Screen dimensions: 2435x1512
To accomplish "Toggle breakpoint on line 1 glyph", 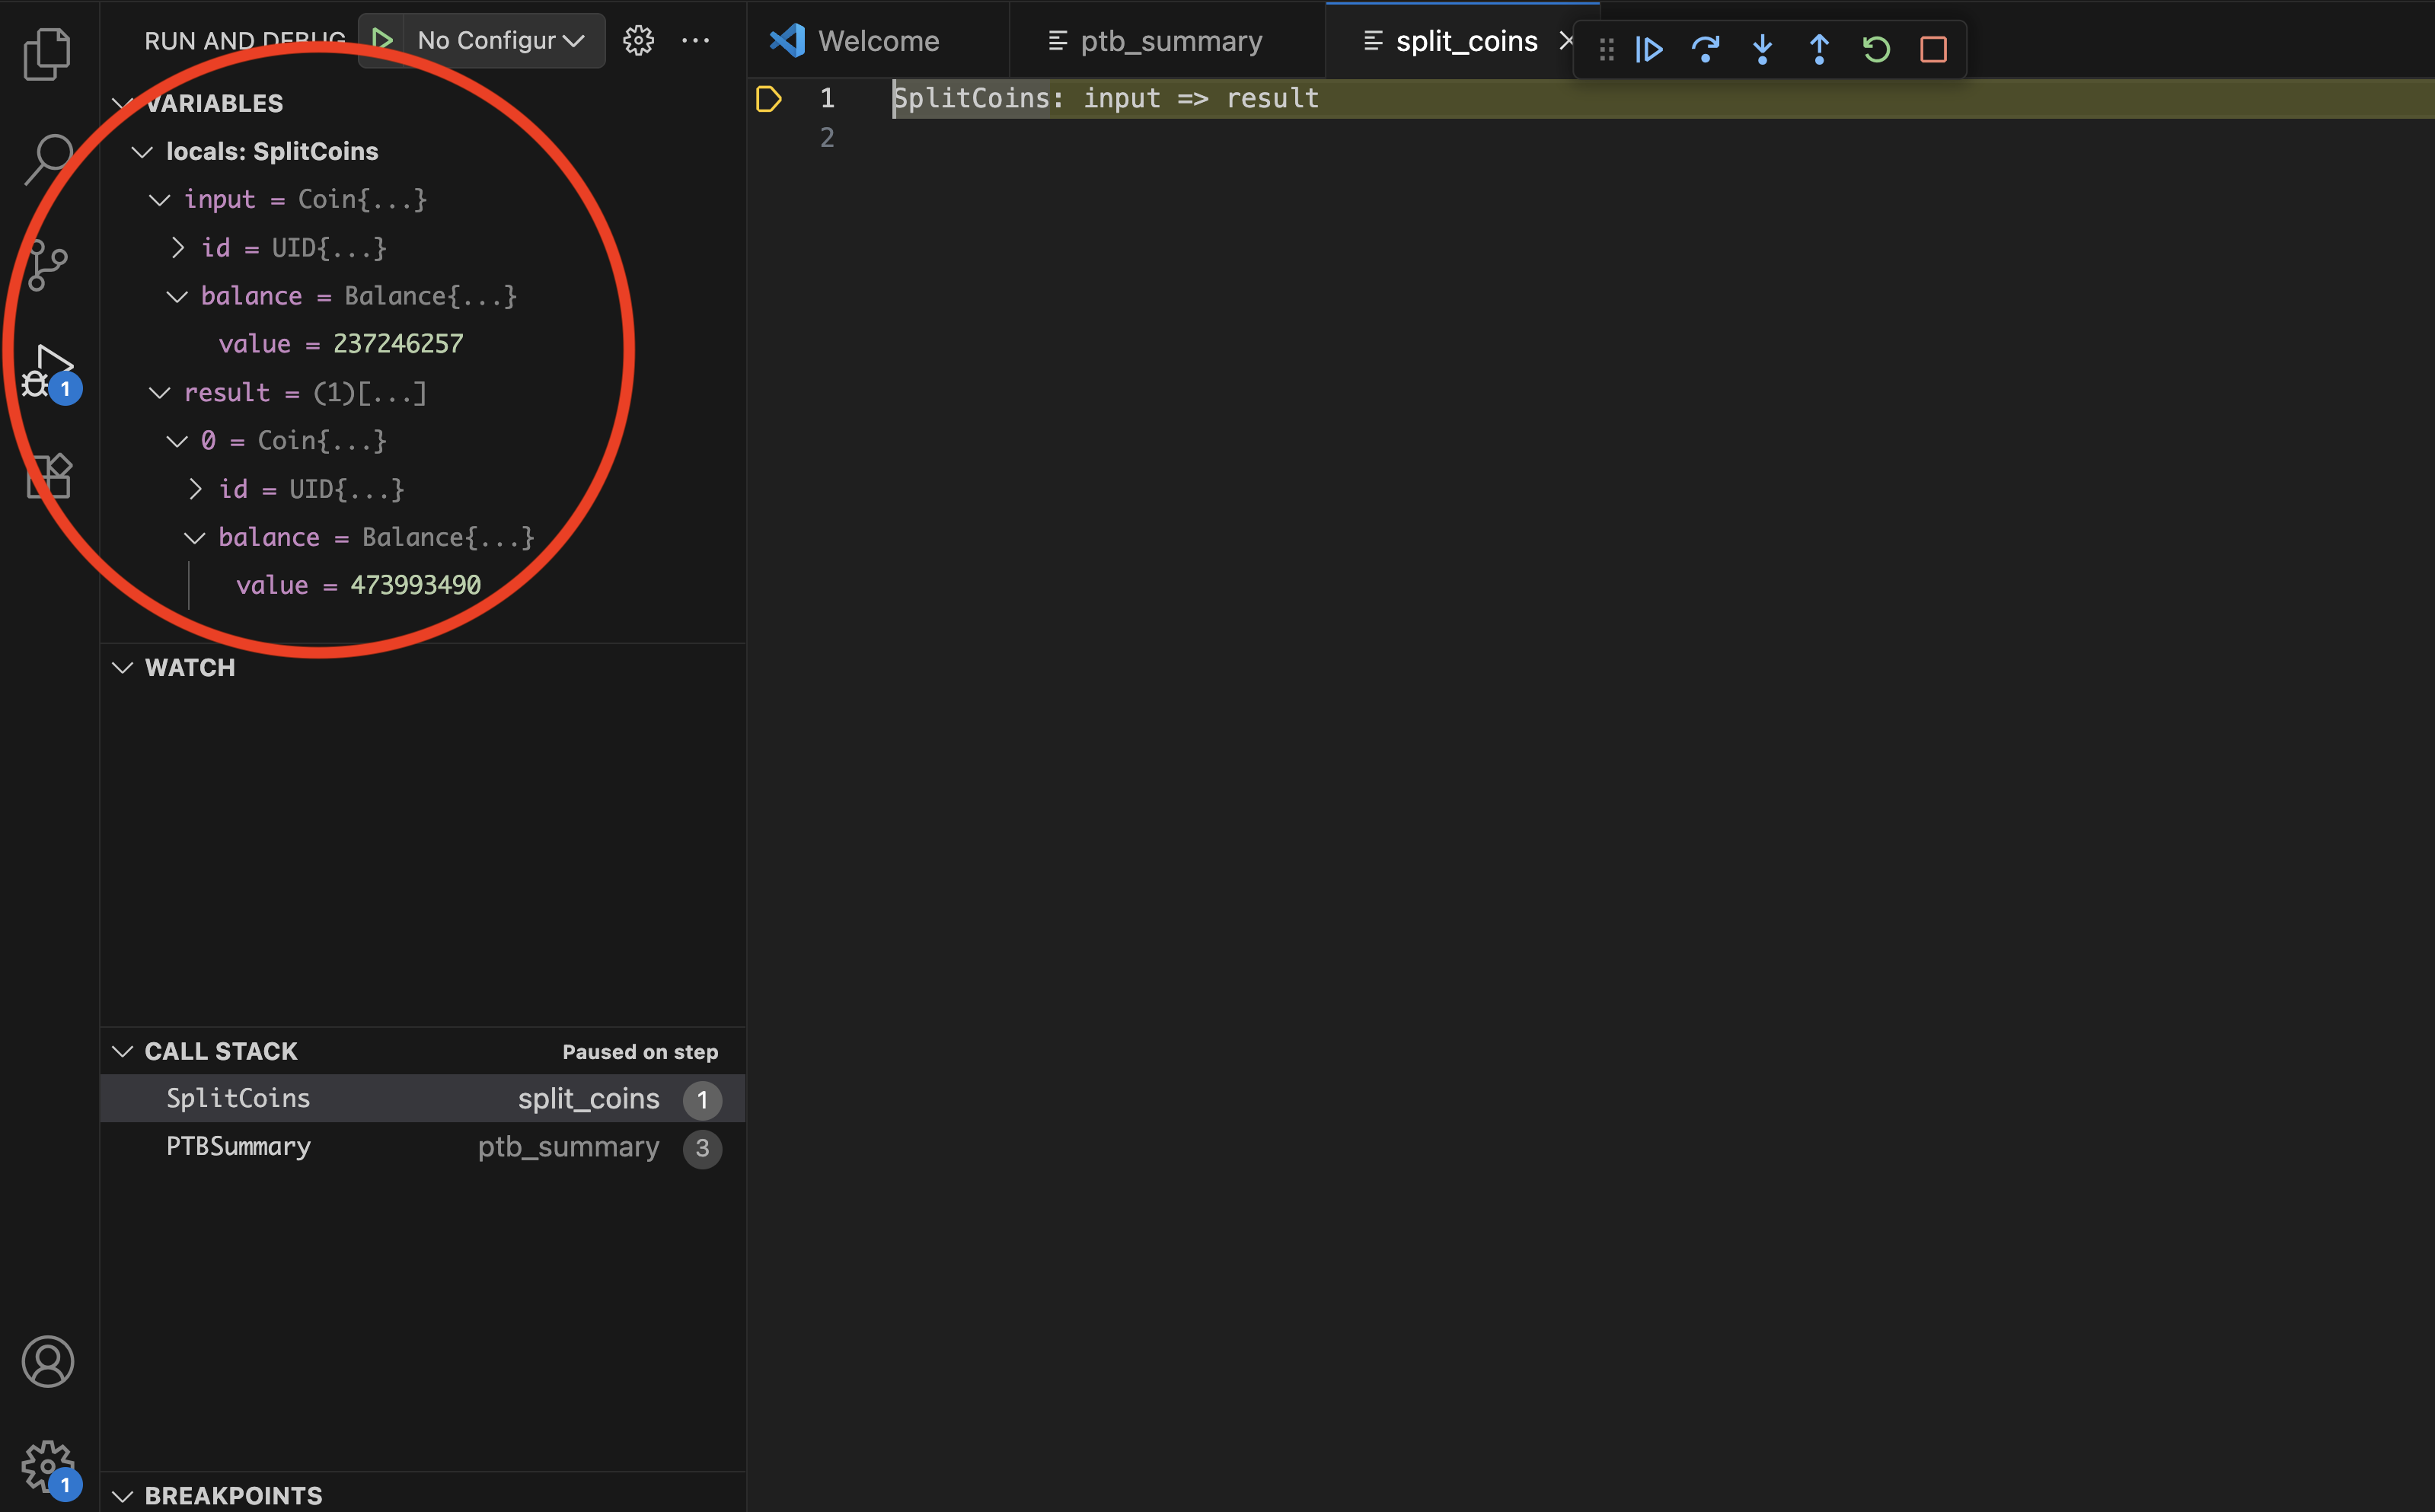I will (768, 99).
